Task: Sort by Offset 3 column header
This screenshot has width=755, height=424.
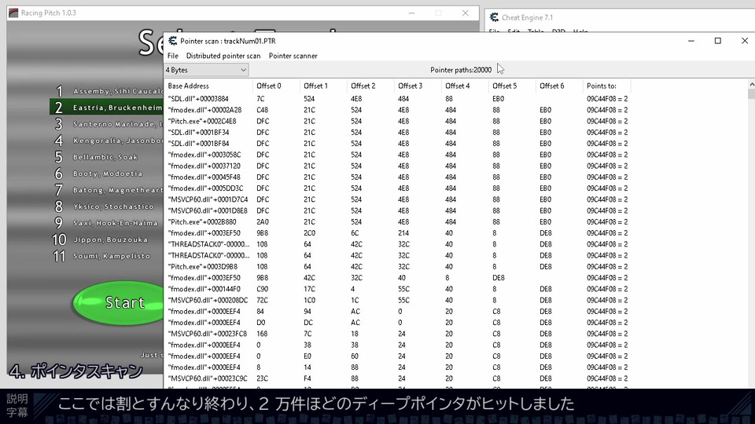Action: 418,86
